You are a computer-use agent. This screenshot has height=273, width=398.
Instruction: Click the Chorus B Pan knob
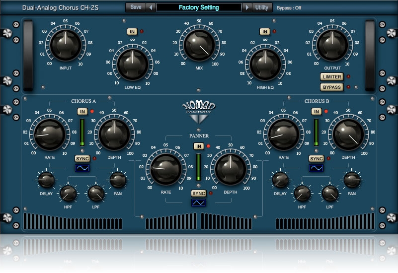[x=352, y=180]
